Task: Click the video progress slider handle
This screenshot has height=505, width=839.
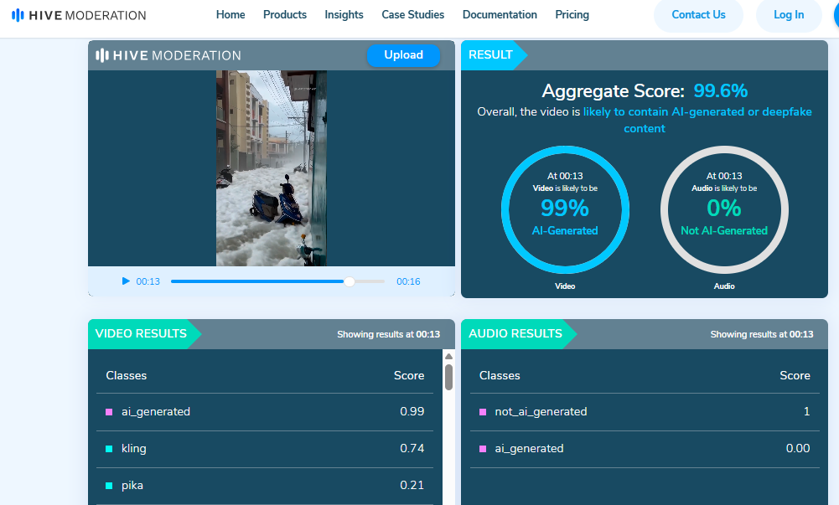Action: tap(350, 281)
